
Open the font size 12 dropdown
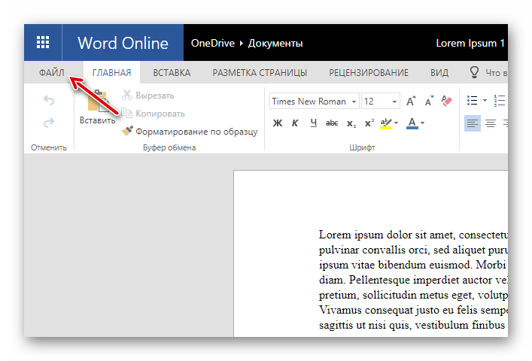[380, 102]
